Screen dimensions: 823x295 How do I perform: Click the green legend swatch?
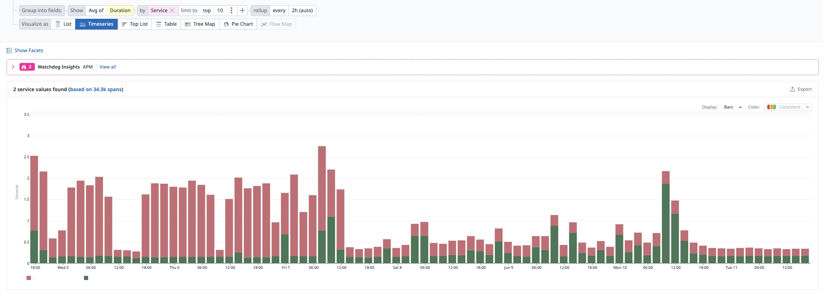86,278
